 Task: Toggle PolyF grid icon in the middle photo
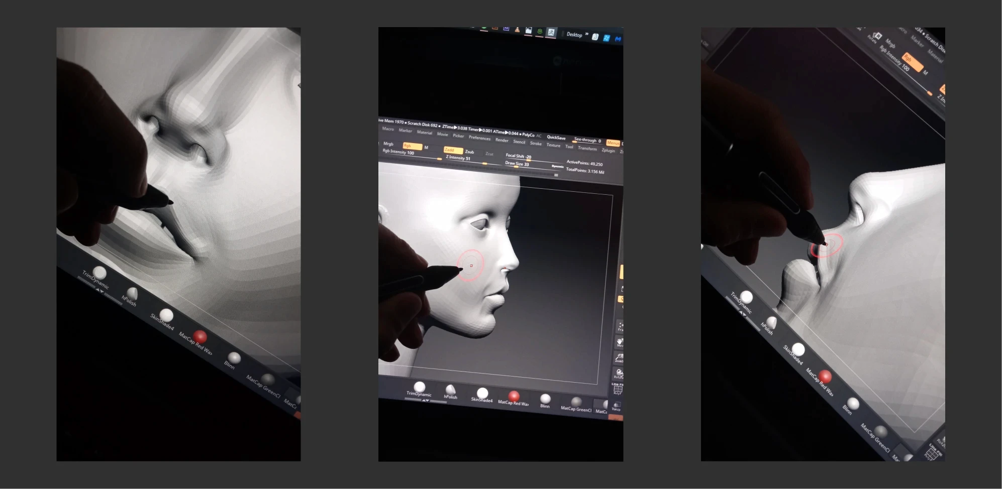click(x=618, y=390)
